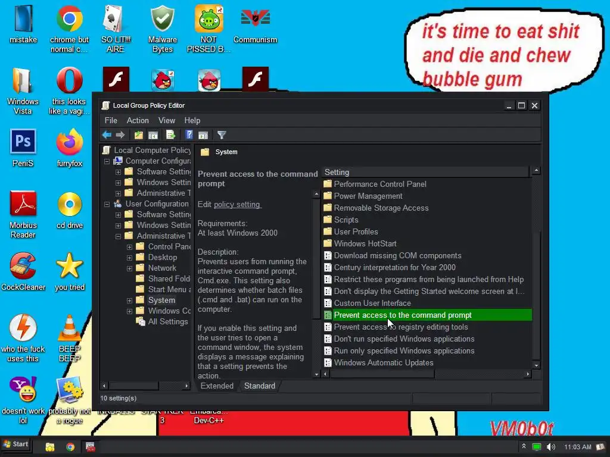Select the 'you tried' star icon
Image resolution: width=610 pixels, height=457 pixels.
(x=70, y=271)
